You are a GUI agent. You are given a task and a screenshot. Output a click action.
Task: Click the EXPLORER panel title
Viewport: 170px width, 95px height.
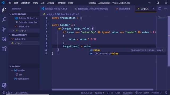point(16,9)
